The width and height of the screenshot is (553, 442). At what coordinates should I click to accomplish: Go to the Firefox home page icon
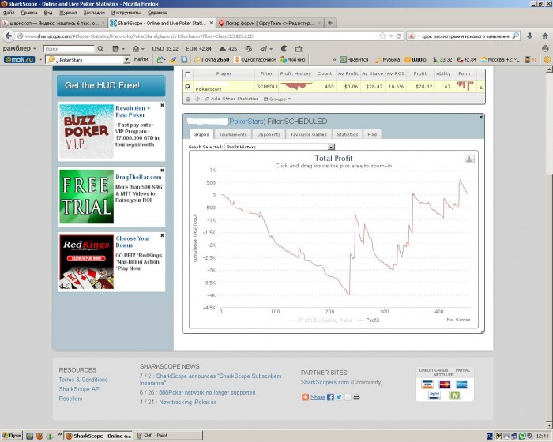(545, 36)
